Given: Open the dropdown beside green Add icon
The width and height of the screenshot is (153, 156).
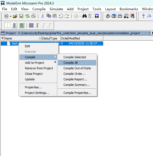Looking at the screenshot, I should pyautogui.click(x=80, y=16).
